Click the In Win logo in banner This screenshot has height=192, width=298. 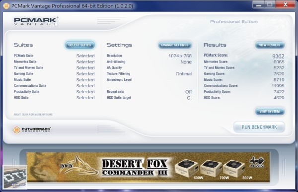[257, 162]
